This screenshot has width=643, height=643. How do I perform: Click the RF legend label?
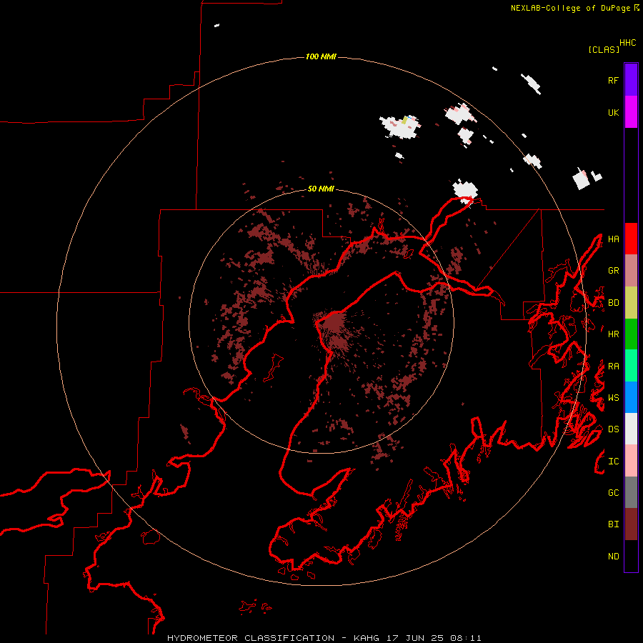click(613, 80)
